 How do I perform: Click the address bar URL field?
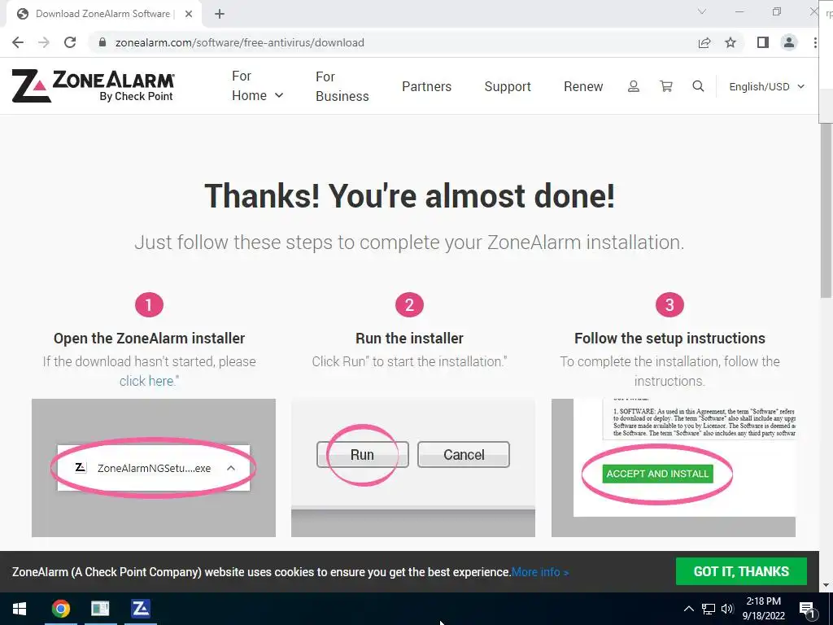coord(393,42)
